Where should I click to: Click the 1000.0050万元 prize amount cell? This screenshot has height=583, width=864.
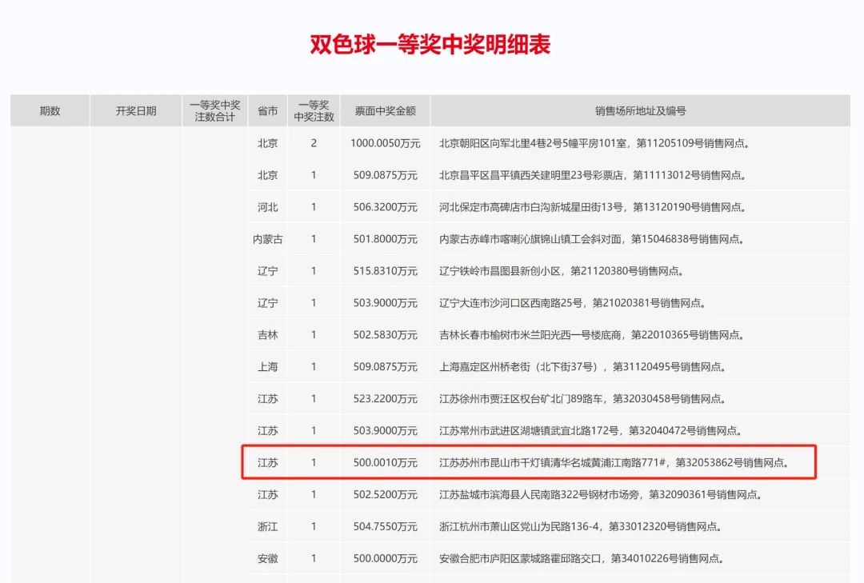click(x=385, y=143)
